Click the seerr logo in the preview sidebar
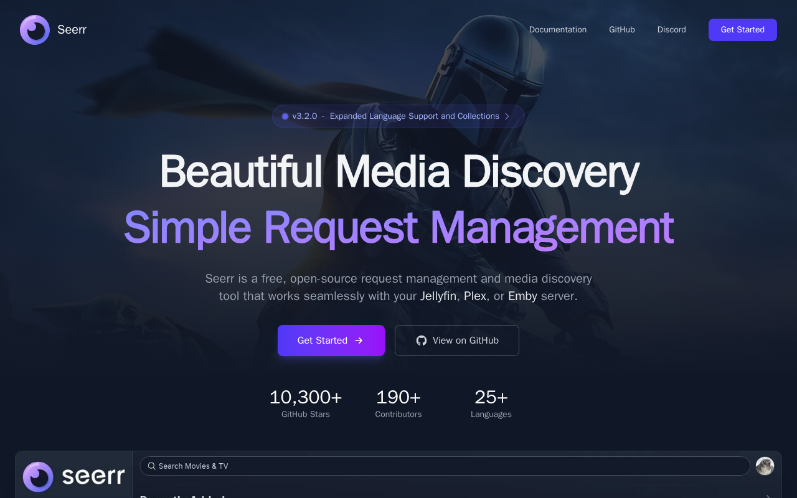Screen dimensions: 797x498 74,477
